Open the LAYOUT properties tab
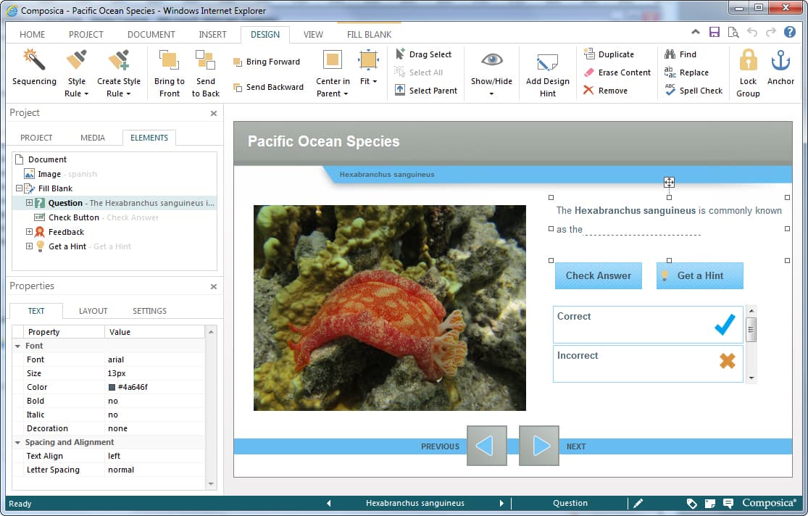Screen dimensions: 808x516 [x=93, y=311]
